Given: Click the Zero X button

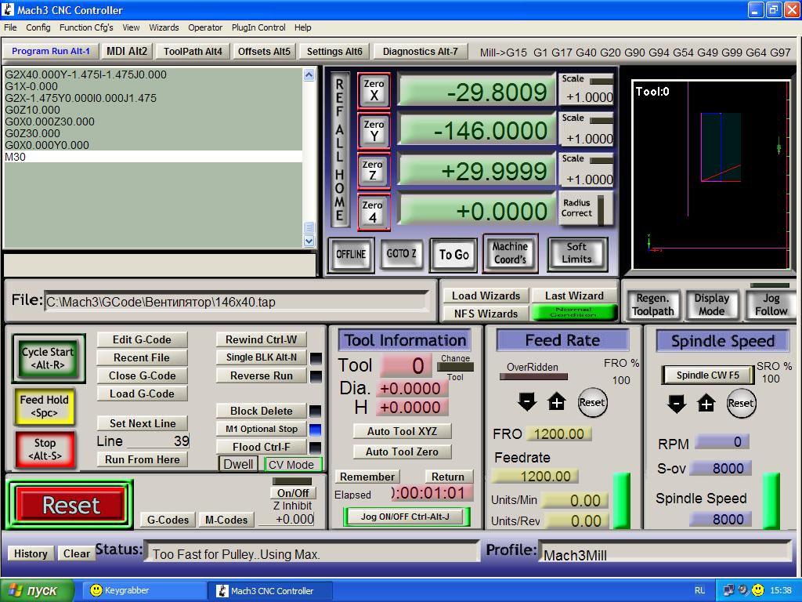Looking at the screenshot, I should coord(374,90).
